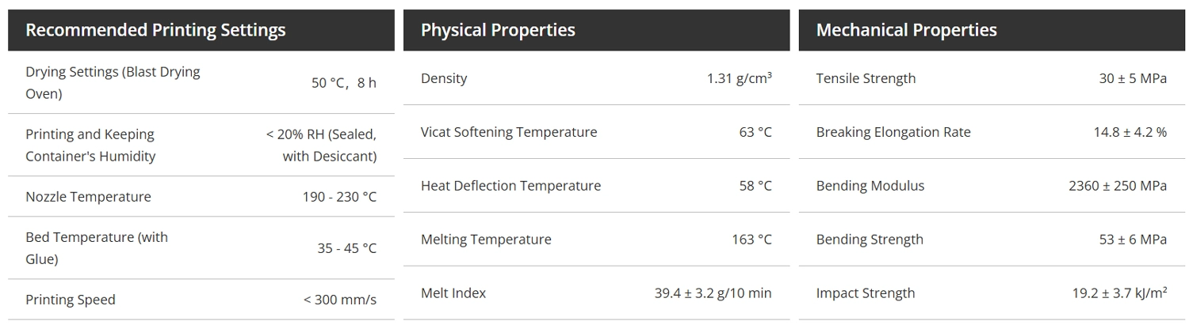Click the 50 °C, 8 h drying value
1189x336 pixels.
click(x=343, y=83)
